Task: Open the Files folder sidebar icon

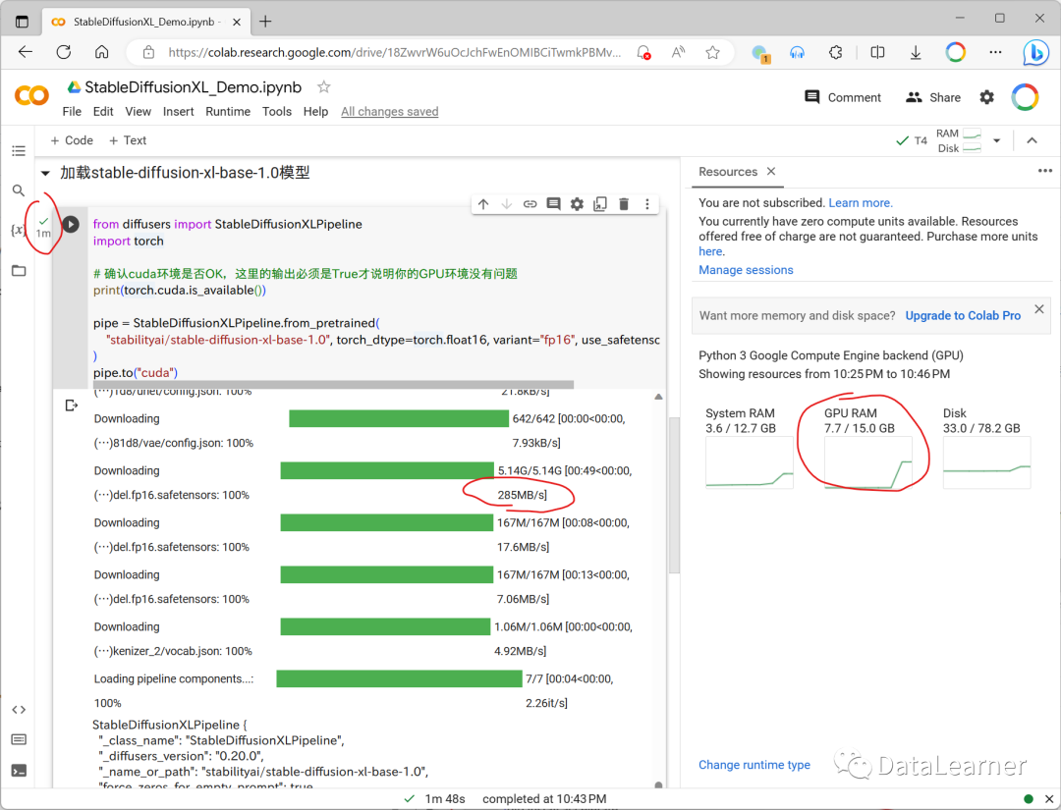Action: (19, 270)
